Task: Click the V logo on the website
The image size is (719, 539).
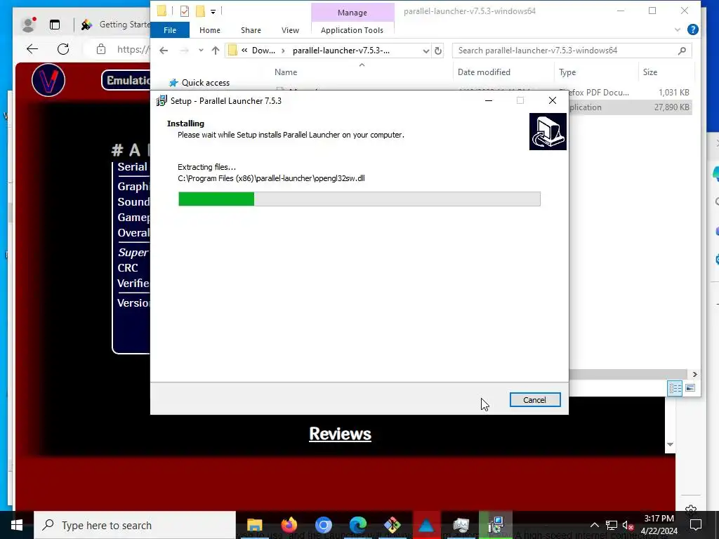Action: 48,80
